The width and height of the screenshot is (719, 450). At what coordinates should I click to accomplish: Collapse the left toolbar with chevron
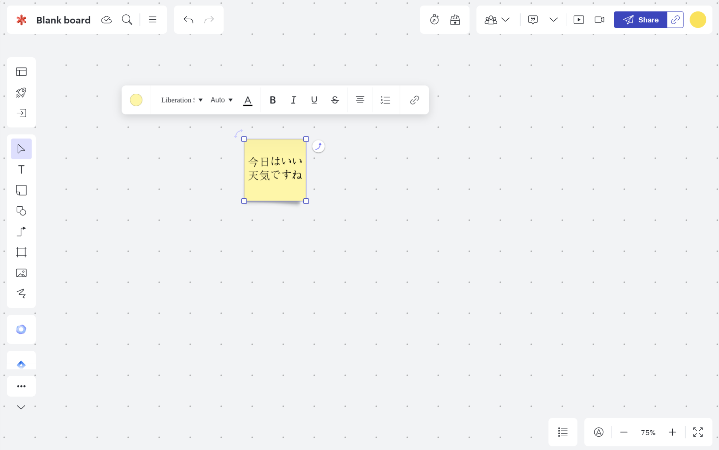(x=21, y=407)
